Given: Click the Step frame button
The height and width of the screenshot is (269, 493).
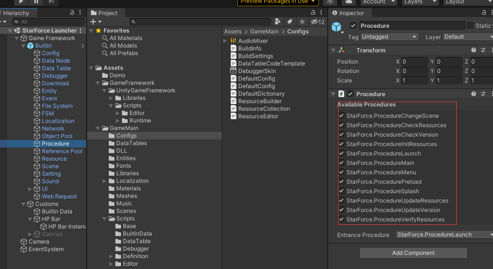Looking at the screenshot, I should [x=51, y=1].
